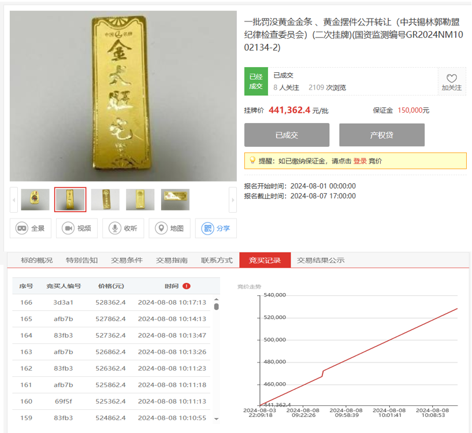Select the fourth gold bar thumbnail
The height and width of the screenshot is (433, 472).
click(140, 199)
